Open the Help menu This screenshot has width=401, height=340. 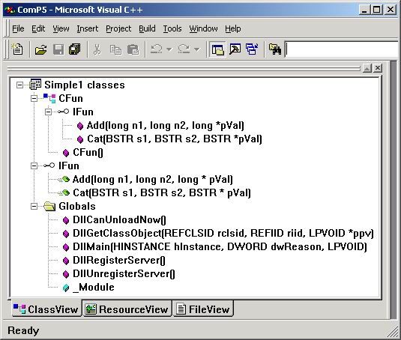(233, 28)
